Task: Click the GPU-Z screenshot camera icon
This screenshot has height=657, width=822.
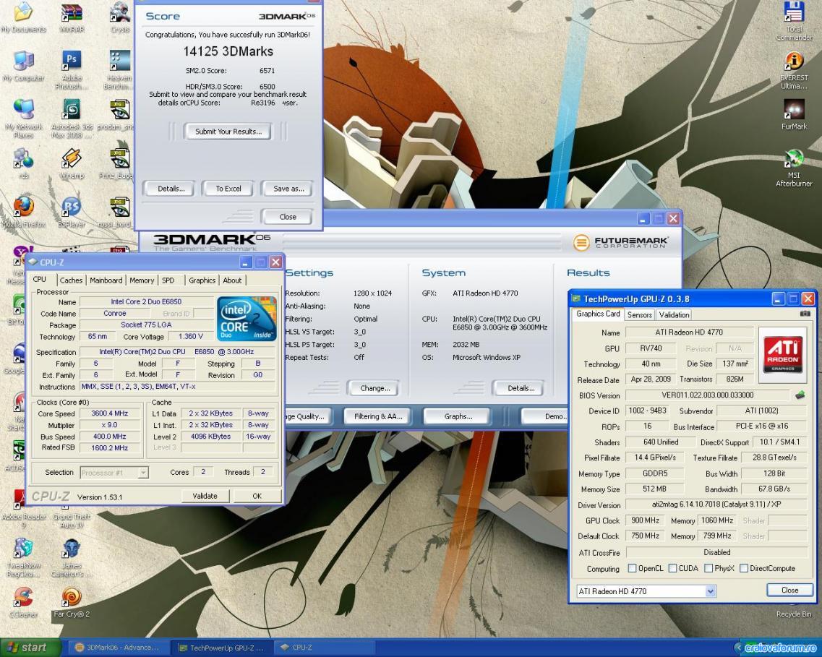Action: coord(805,314)
